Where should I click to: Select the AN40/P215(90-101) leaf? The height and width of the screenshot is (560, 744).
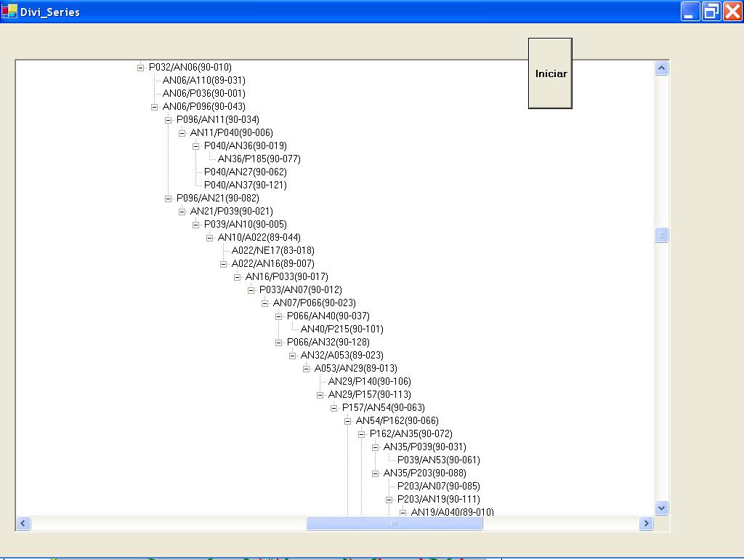click(x=341, y=329)
